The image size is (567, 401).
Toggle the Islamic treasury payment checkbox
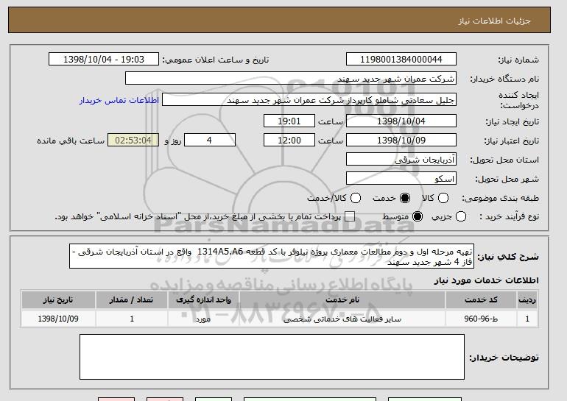(x=349, y=216)
